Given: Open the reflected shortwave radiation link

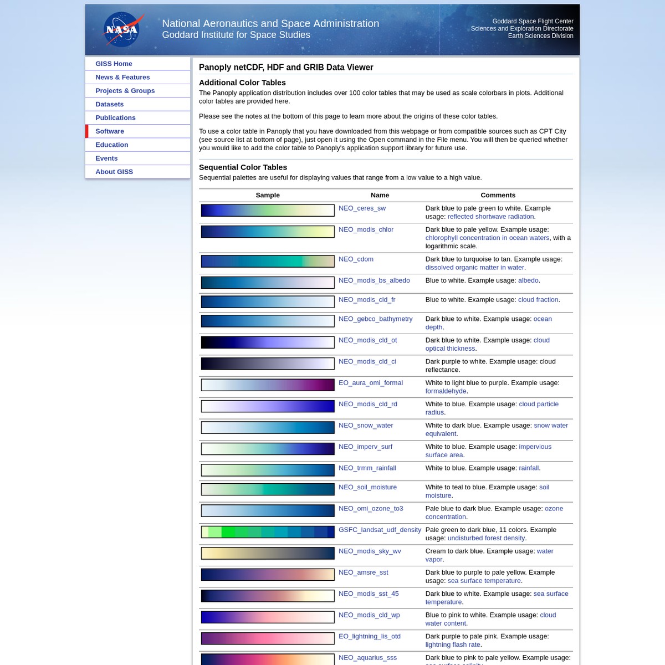Looking at the screenshot, I should [x=490, y=217].
